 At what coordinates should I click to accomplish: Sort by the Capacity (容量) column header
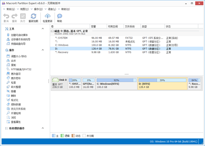(98, 26)
